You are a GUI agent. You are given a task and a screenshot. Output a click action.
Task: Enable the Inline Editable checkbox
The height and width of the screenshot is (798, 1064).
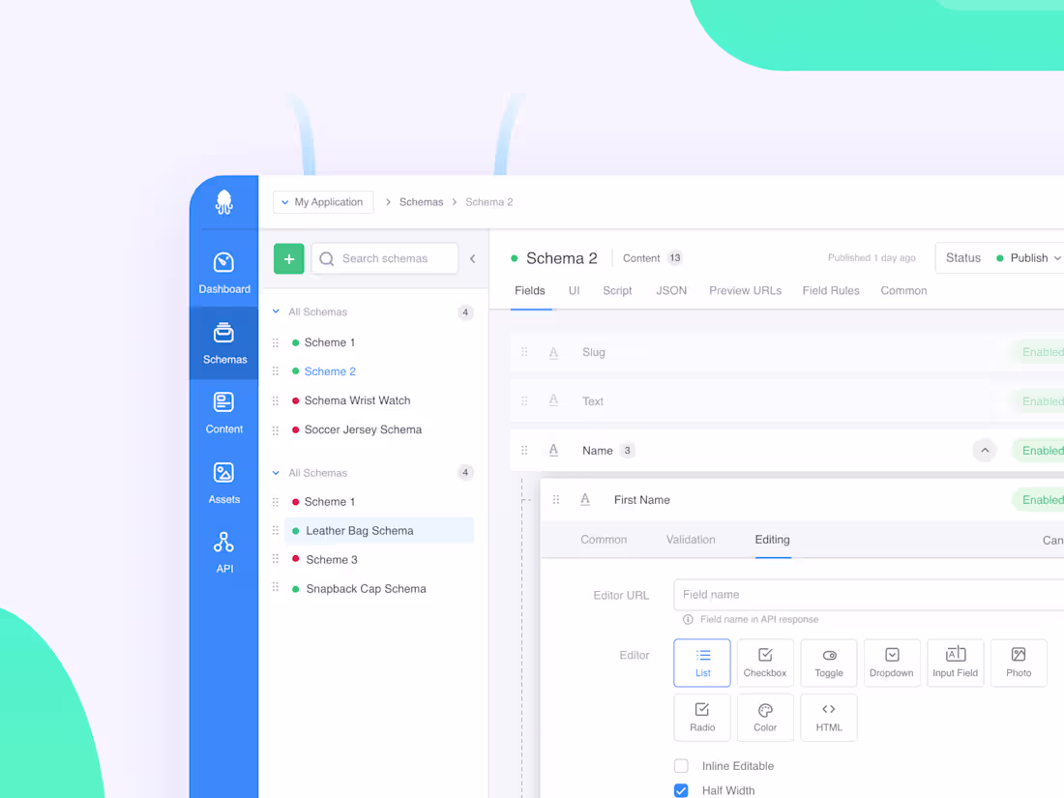[x=681, y=765]
